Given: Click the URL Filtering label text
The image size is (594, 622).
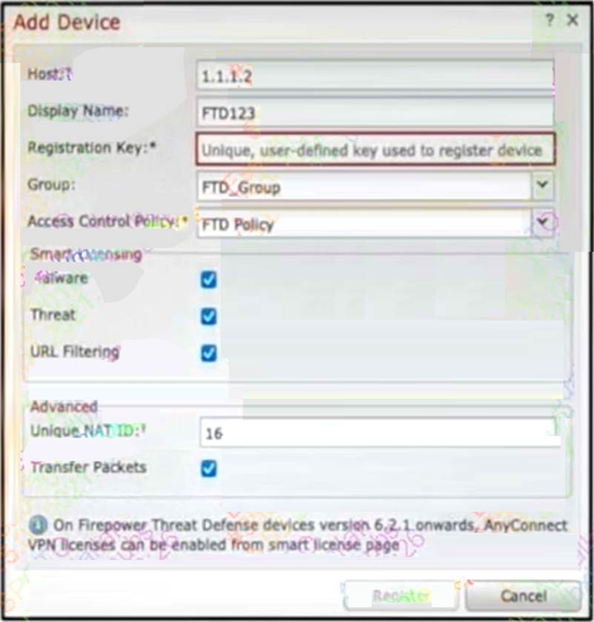Looking at the screenshot, I should point(75,352).
